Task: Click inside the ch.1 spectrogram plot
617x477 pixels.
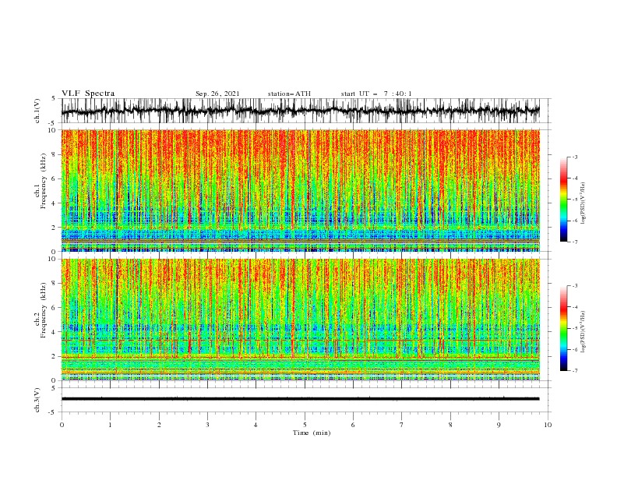Action: click(x=300, y=190)
